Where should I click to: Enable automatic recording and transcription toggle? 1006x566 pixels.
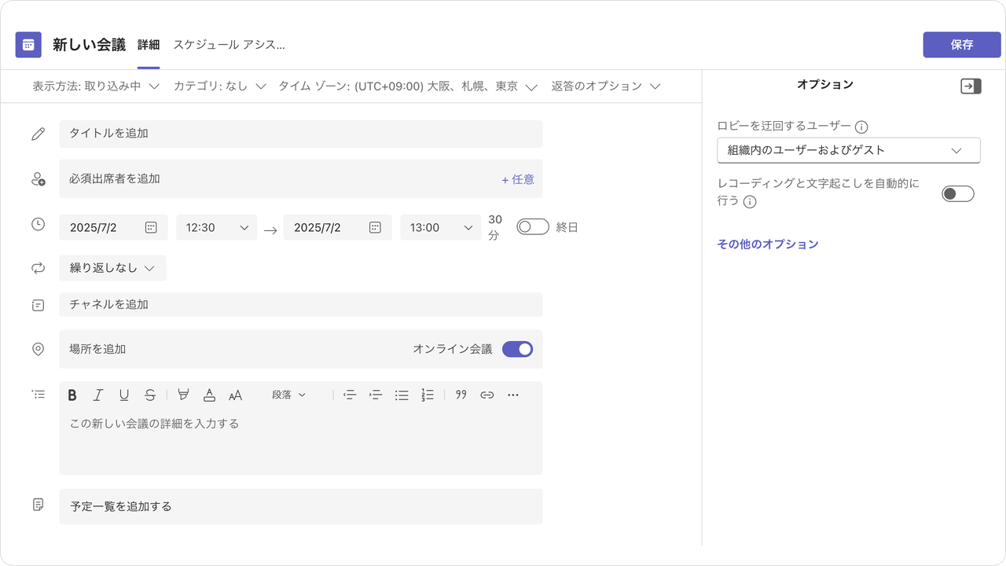pos(957,193)
